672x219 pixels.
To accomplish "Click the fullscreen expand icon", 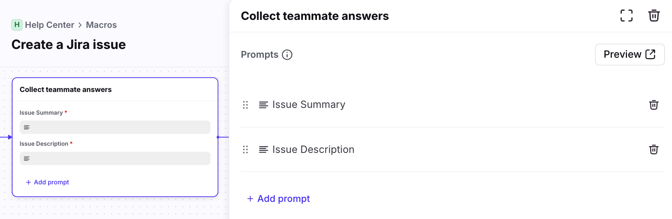I will [626, 16].
